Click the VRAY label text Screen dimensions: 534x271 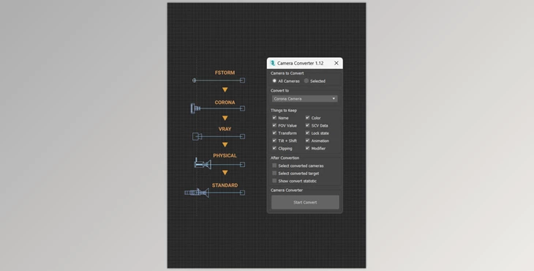click(225, 129)
